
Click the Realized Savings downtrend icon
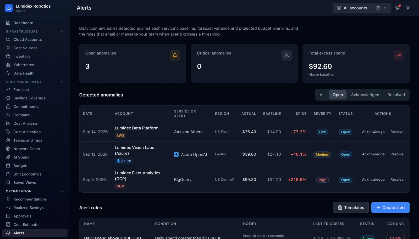click(x=8, y=208)
